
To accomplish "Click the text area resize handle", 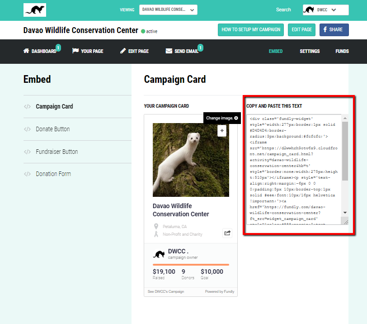I will tap(346, 222).
